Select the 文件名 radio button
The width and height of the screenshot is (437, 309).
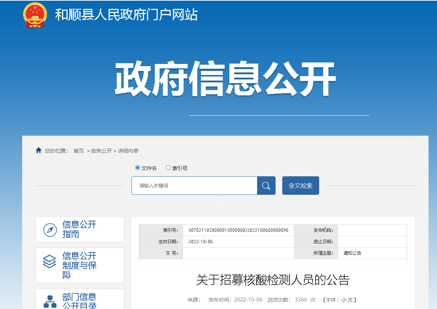tap(138, 168)
